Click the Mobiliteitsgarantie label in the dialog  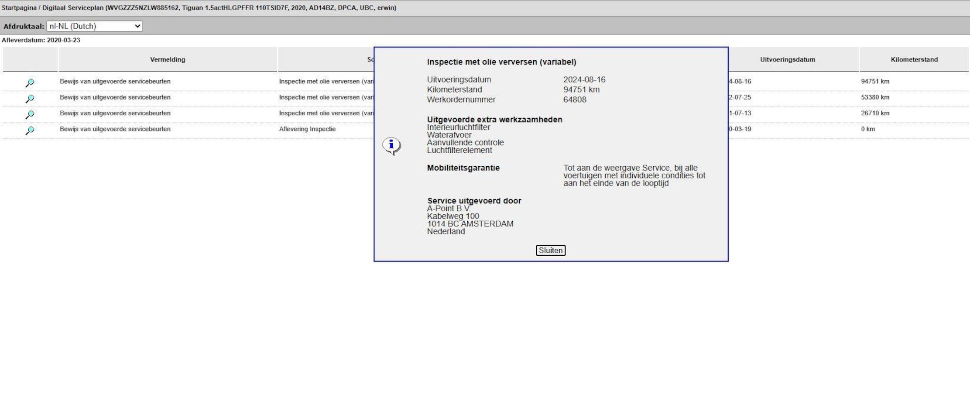463,168
